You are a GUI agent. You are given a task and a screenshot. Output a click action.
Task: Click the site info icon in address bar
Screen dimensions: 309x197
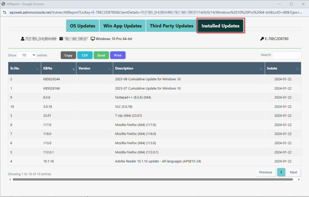pos(5,12)
